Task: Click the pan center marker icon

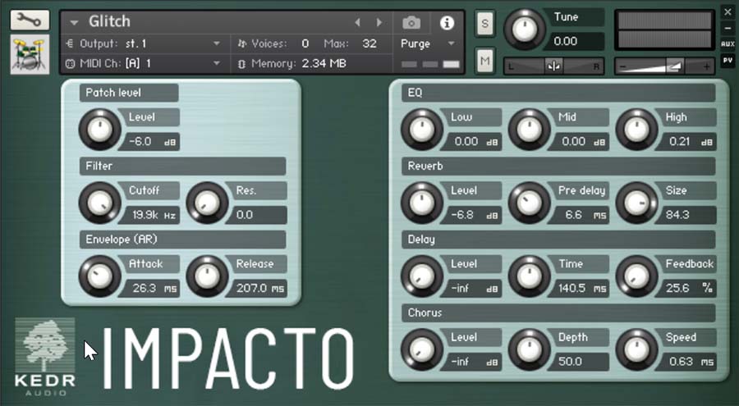Action: pos(553,66)
